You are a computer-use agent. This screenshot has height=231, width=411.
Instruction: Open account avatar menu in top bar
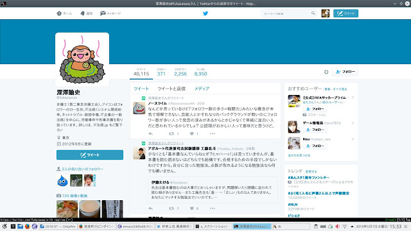click(x=326, y=13)
